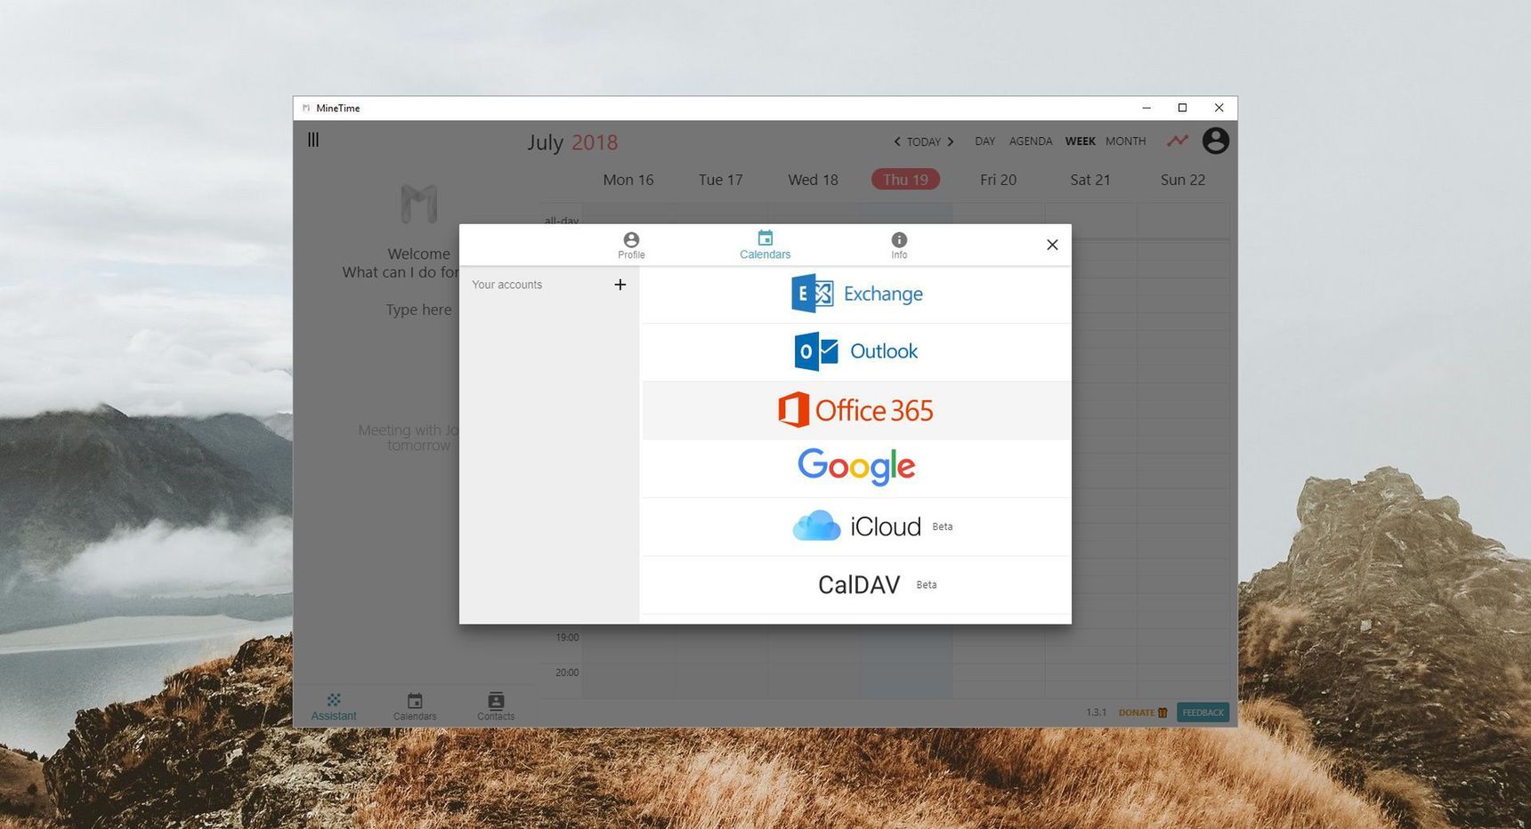The height and width of the screenshot is (829, 1531).
Task: Go to previous week arrow
Action: click(x=896, y=141)
